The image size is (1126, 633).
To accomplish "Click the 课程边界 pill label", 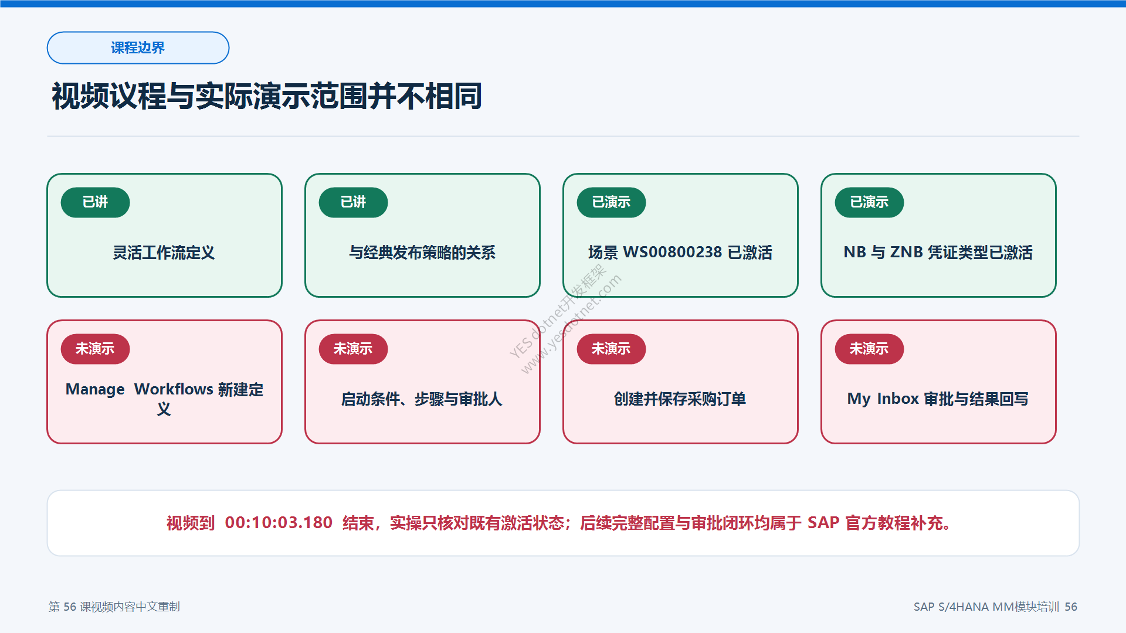I will point(138,47).
